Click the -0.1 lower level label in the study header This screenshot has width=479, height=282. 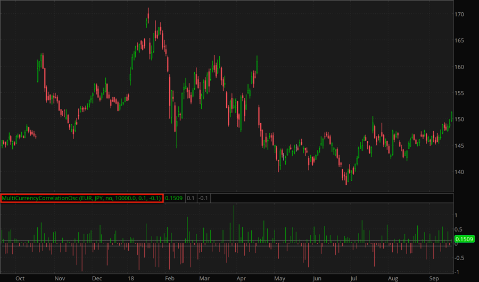(x=203, y=198)
